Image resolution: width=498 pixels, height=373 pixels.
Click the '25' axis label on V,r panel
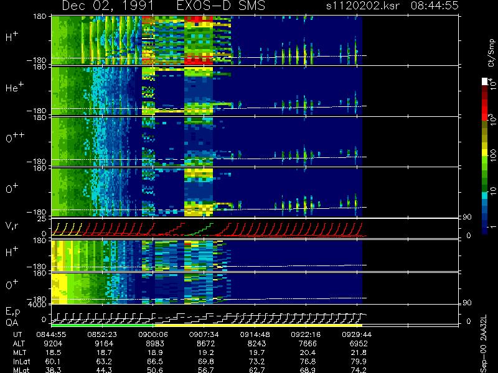[42, 219]
